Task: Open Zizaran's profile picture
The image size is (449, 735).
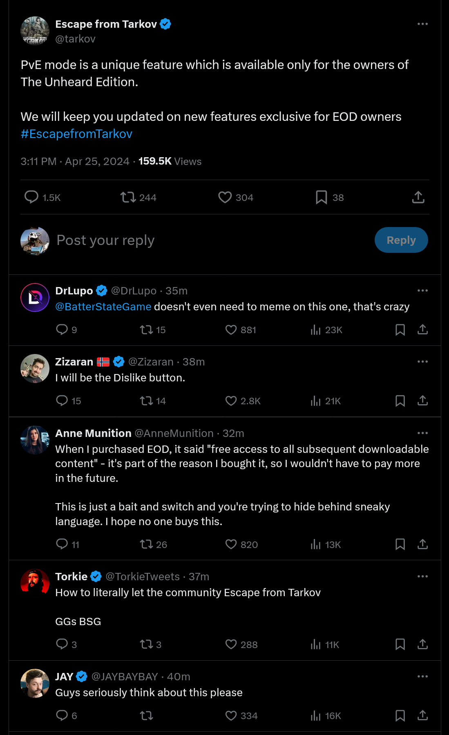Action: click(35, 368)
